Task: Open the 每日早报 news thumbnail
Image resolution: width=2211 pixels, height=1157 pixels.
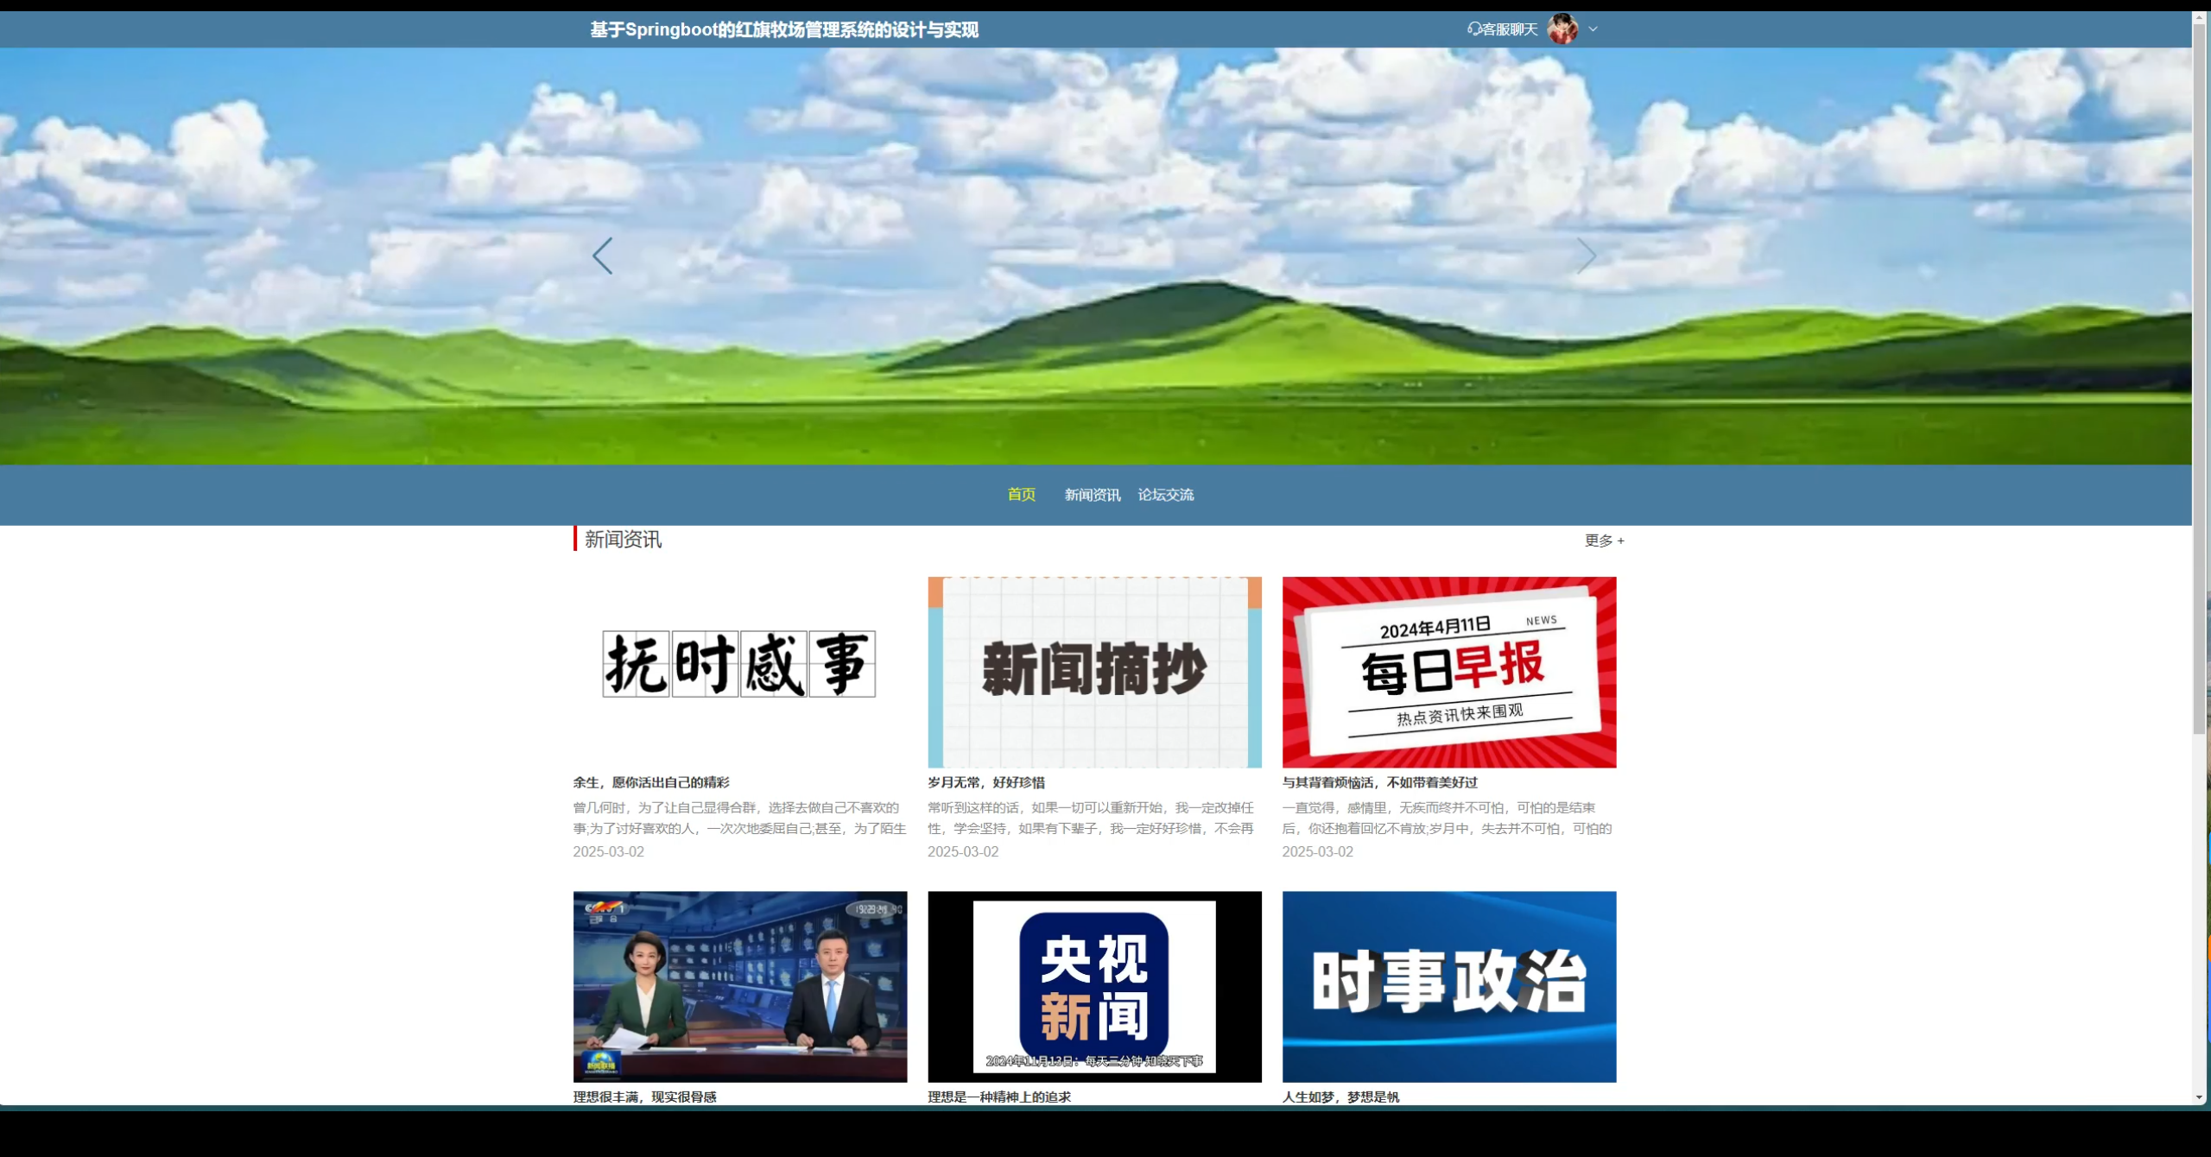Action: point(1448,672)
